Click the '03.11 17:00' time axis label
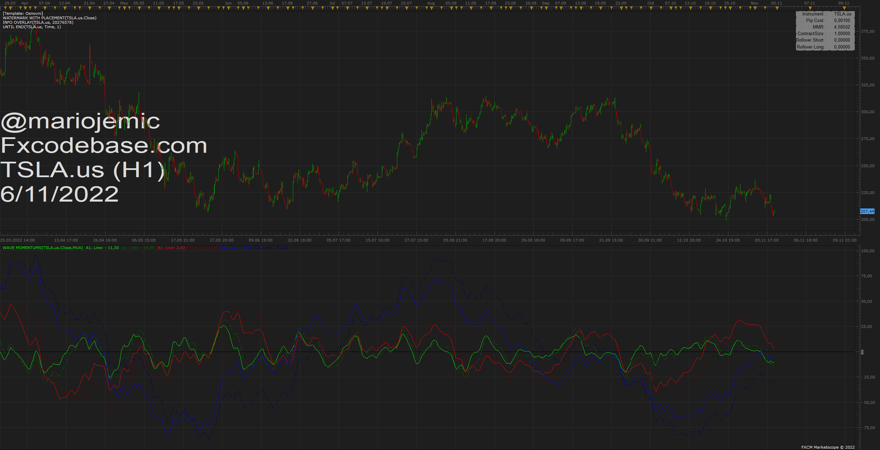Viewport: 880px width, 450px height. [767, 240]
